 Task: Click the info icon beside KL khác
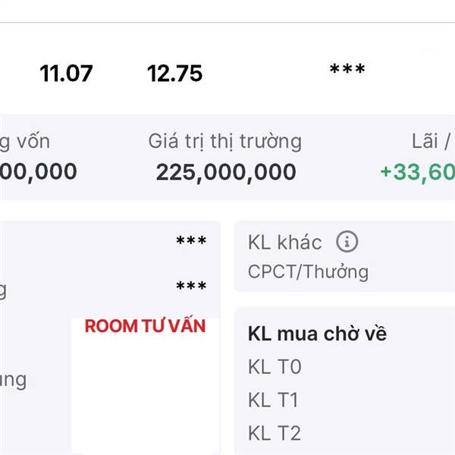coord(347,241)
